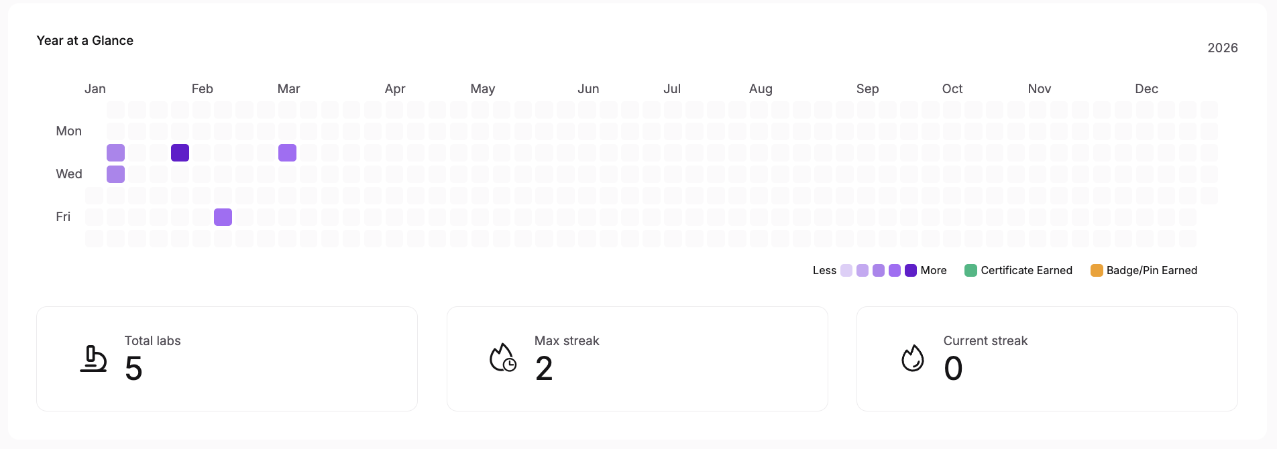Screen dimensions: 1277x449
Task: Click the flame icon for Current streak
Action: tap(913, 359)
